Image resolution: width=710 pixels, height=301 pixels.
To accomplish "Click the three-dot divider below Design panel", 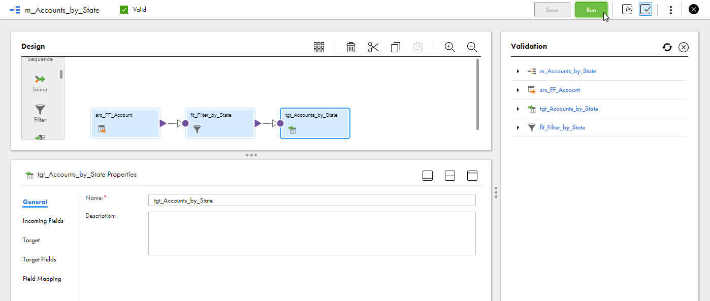I will 251,155.
